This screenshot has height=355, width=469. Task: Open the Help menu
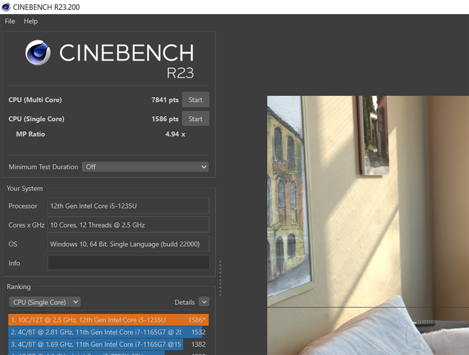click(30, 21)
